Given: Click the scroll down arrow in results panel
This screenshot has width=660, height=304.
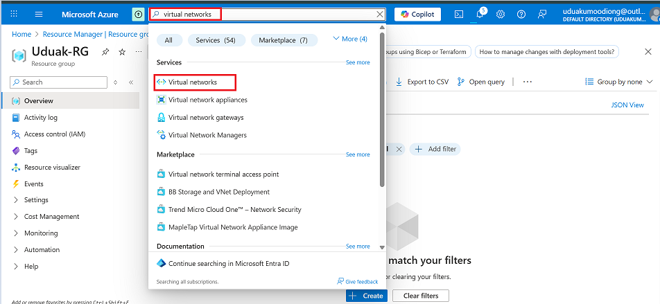Looking at the screenshot, I should tap(382, 248).
